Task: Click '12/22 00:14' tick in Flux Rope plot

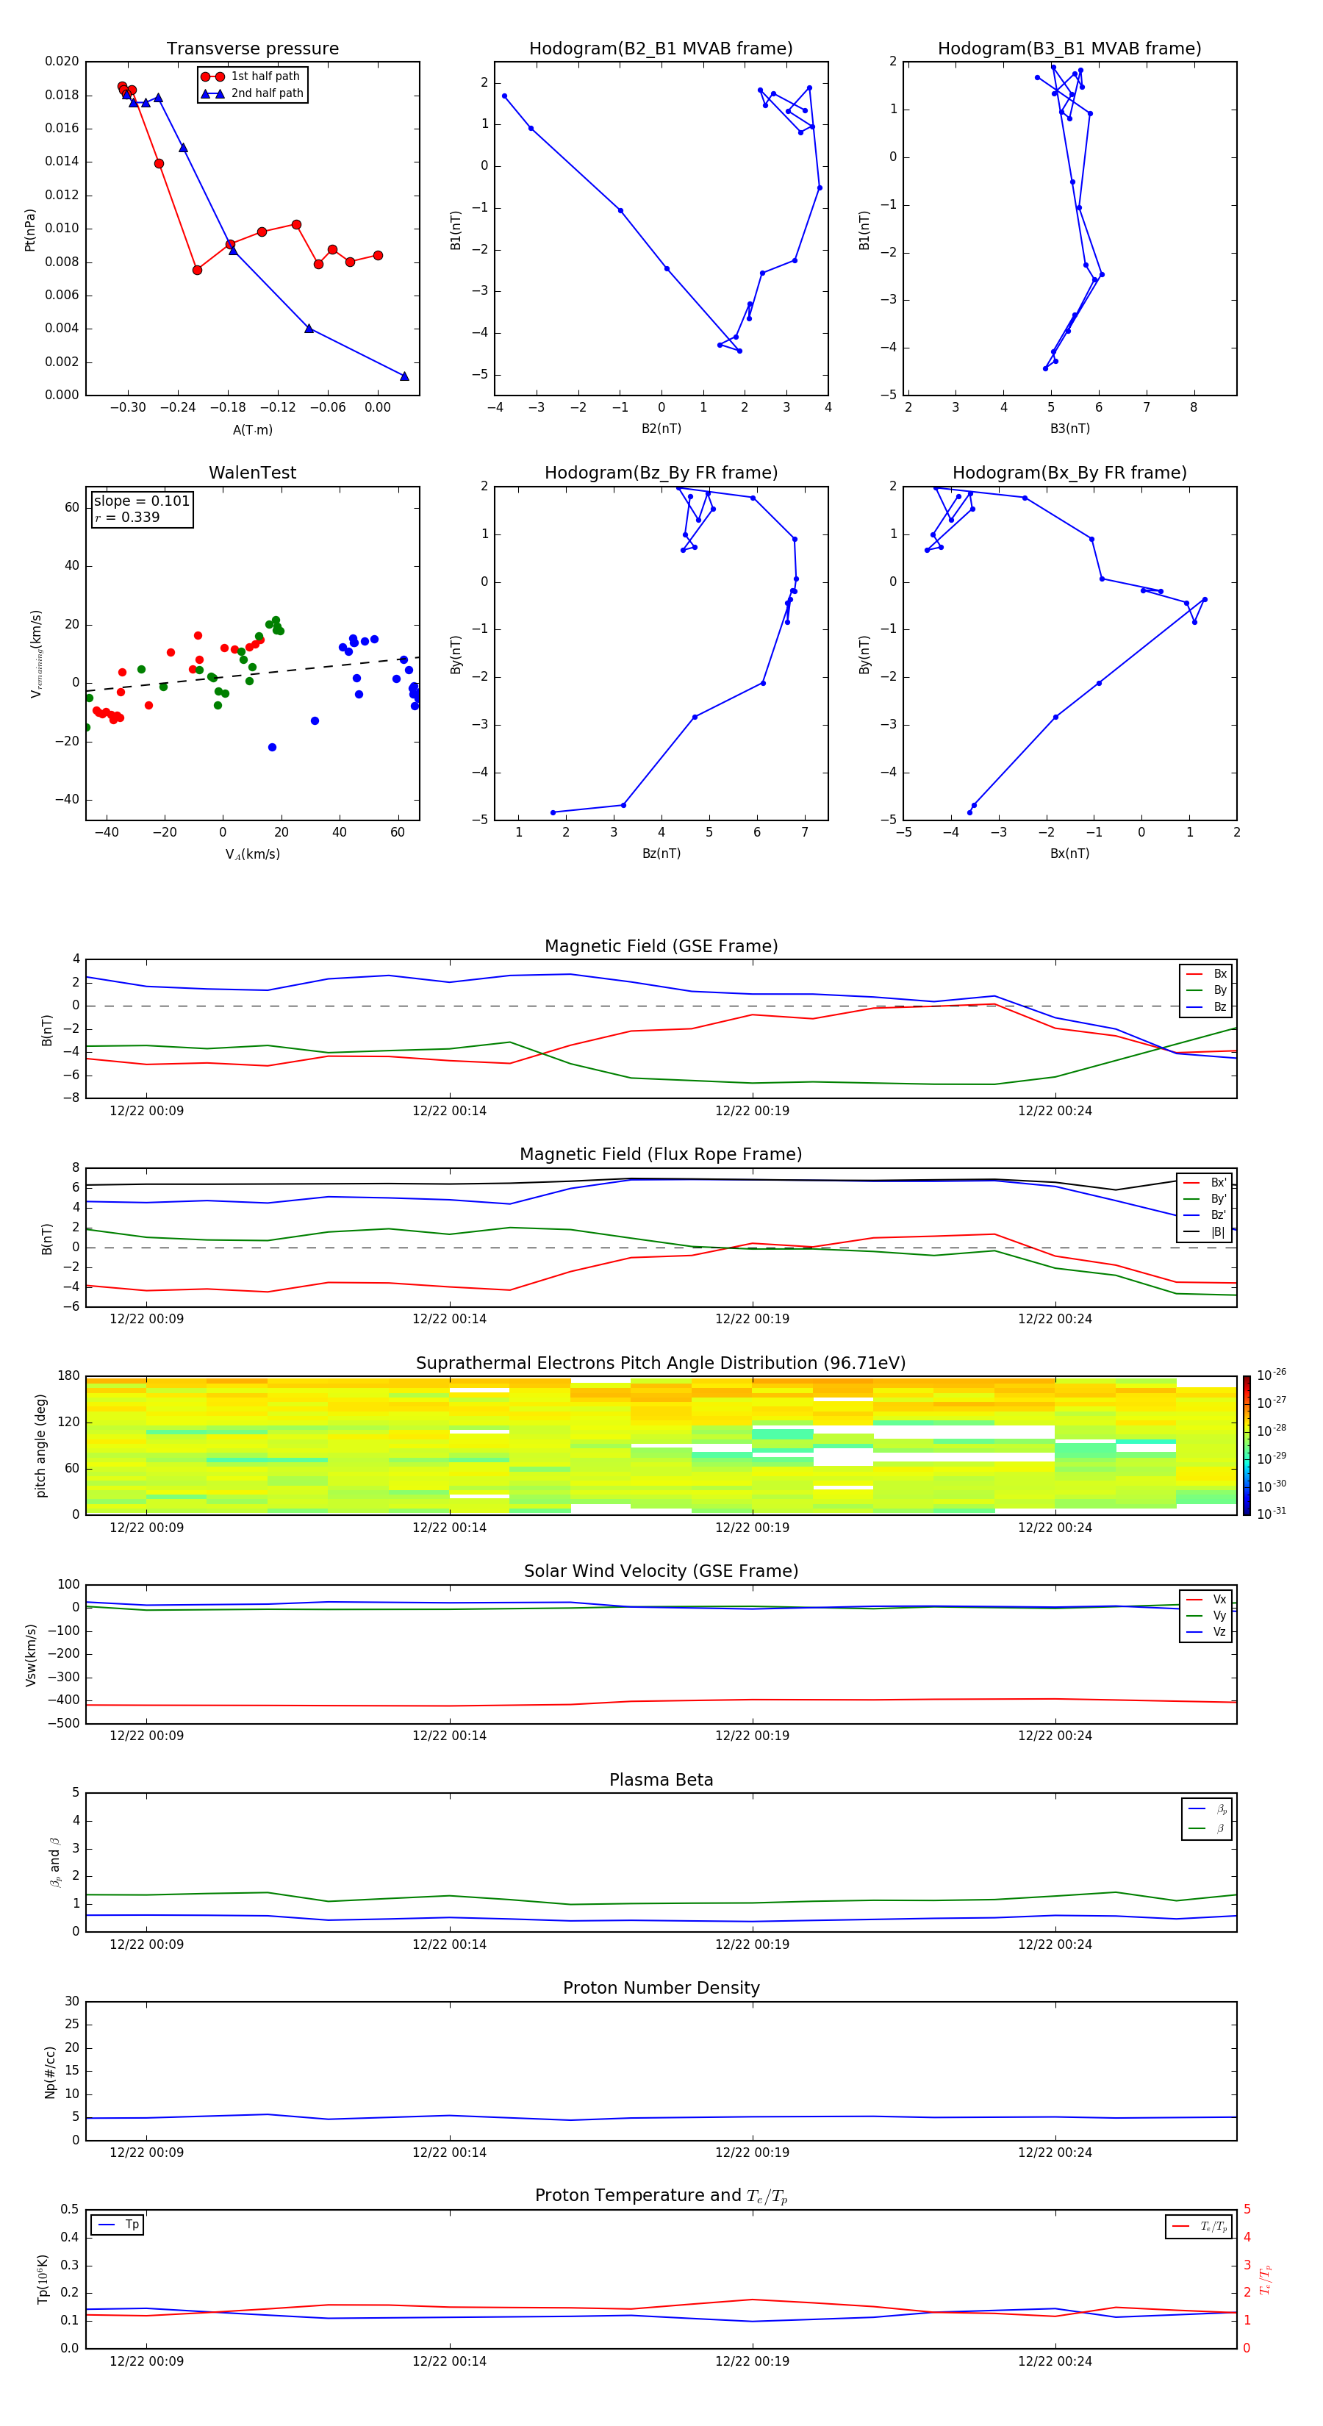Action: click(449, 1320)
